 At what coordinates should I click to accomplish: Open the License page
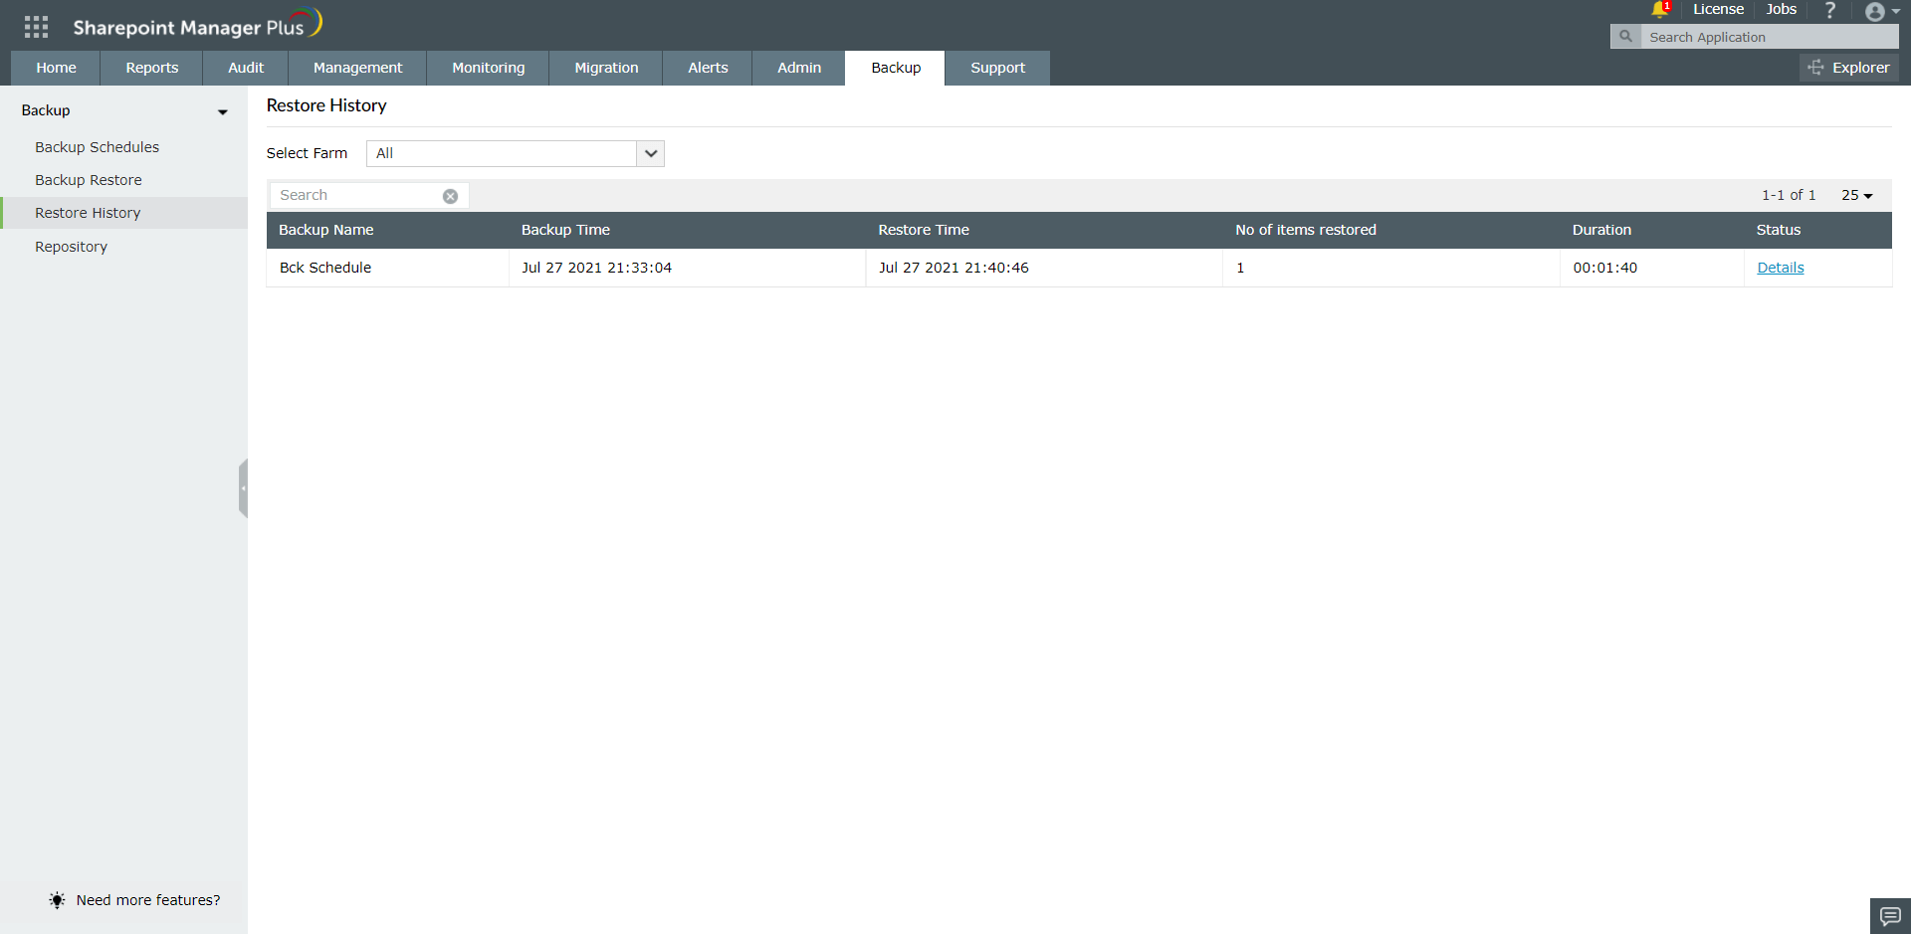1718,9
